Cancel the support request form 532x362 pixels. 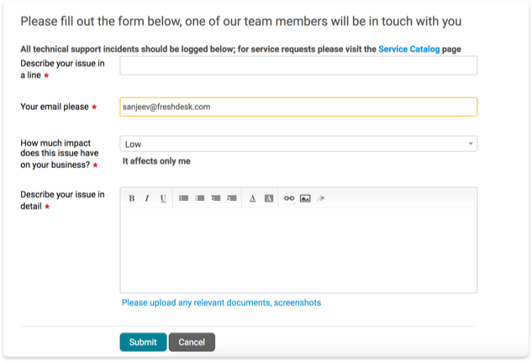(192, 342)
